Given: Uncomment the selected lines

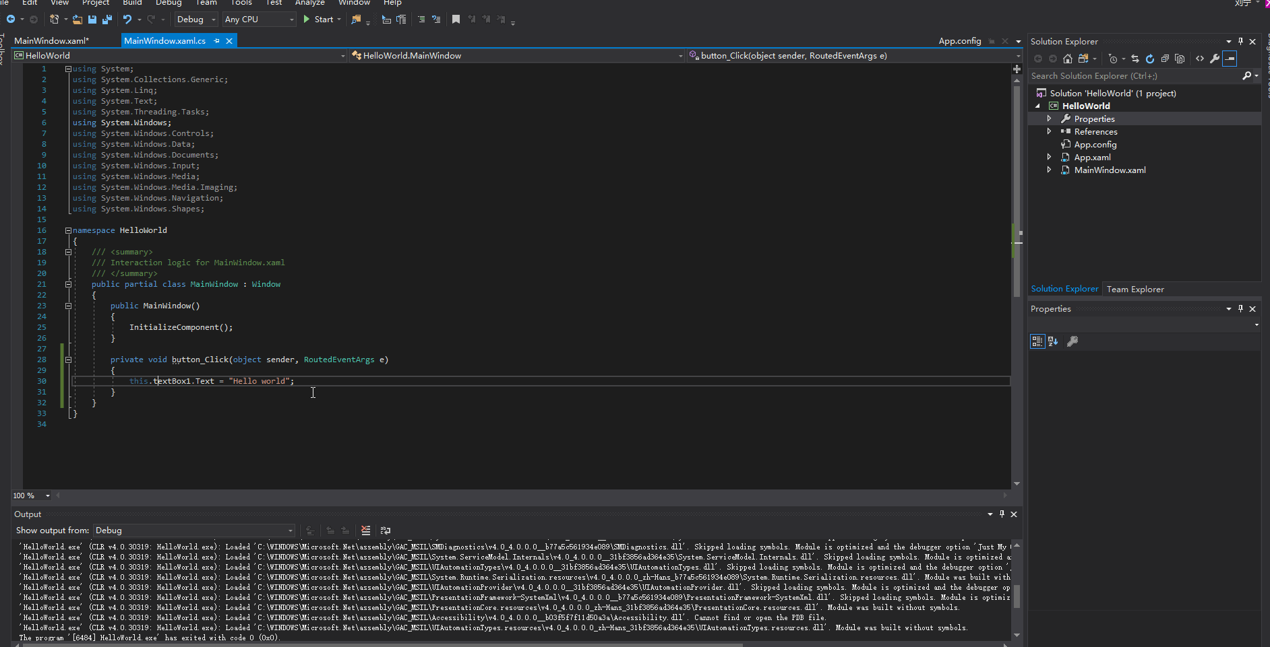Looking at the screenshot, I should pos(436,20).
